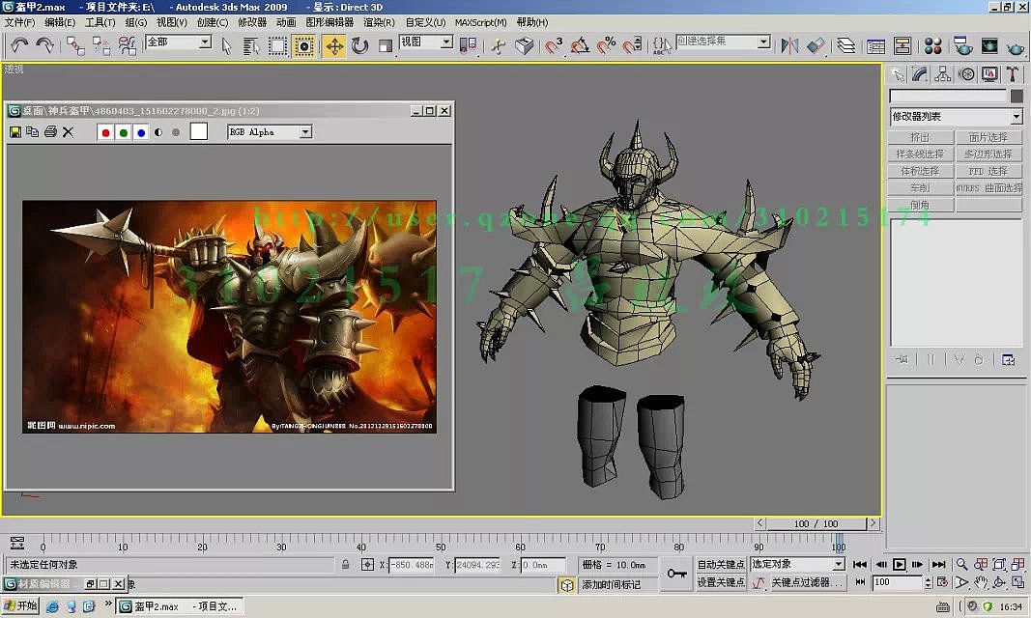Viewport: 1031px width, 618px height.
Task: Click the Mirror tool icon
Action: 789,45
